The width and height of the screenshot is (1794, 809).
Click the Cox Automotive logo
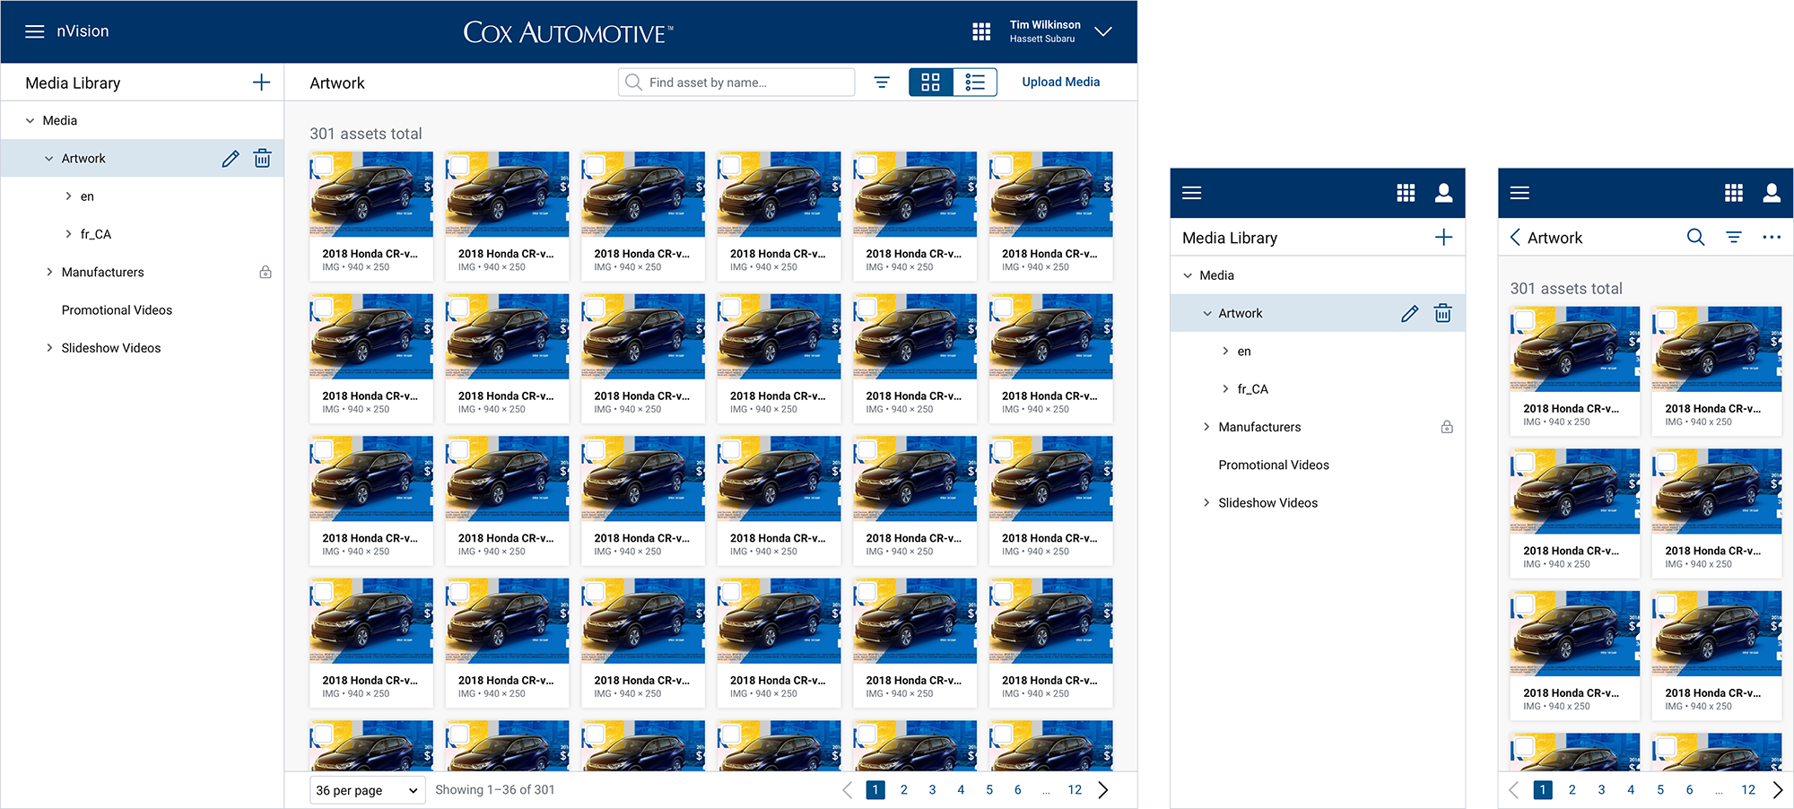pos(568,32)
